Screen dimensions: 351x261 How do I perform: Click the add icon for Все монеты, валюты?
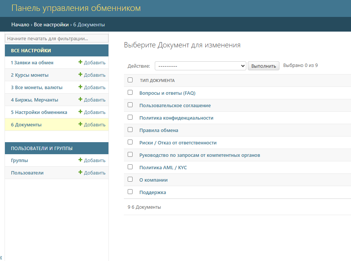[x=80, y=87]
